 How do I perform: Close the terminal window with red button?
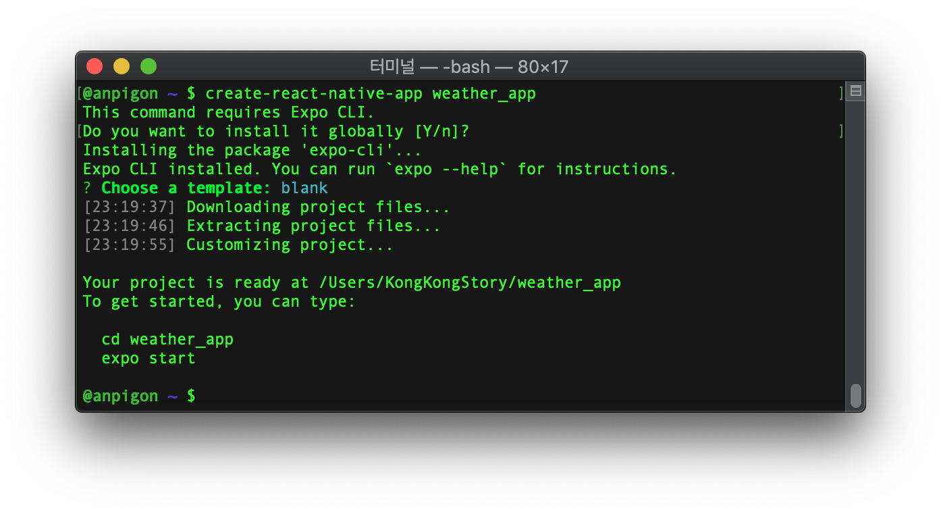(95, 66)
